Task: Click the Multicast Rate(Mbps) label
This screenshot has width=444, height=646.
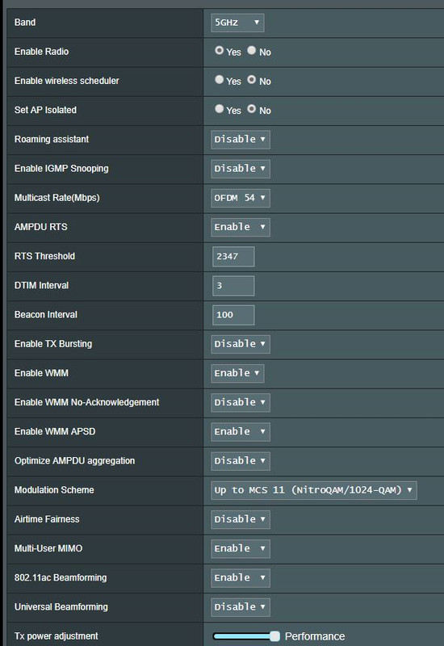Action: pos(57,198)
